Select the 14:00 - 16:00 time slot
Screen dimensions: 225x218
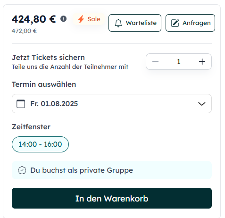click(x=40, y=144)
